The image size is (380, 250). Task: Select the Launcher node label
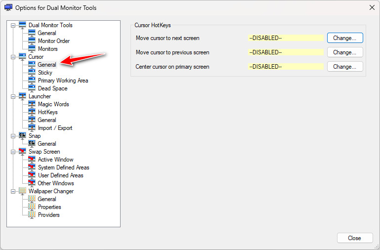(x=40, y=96)
